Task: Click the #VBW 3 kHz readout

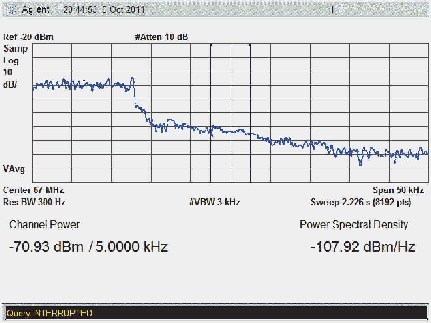Action: click(x=215, y=202)
